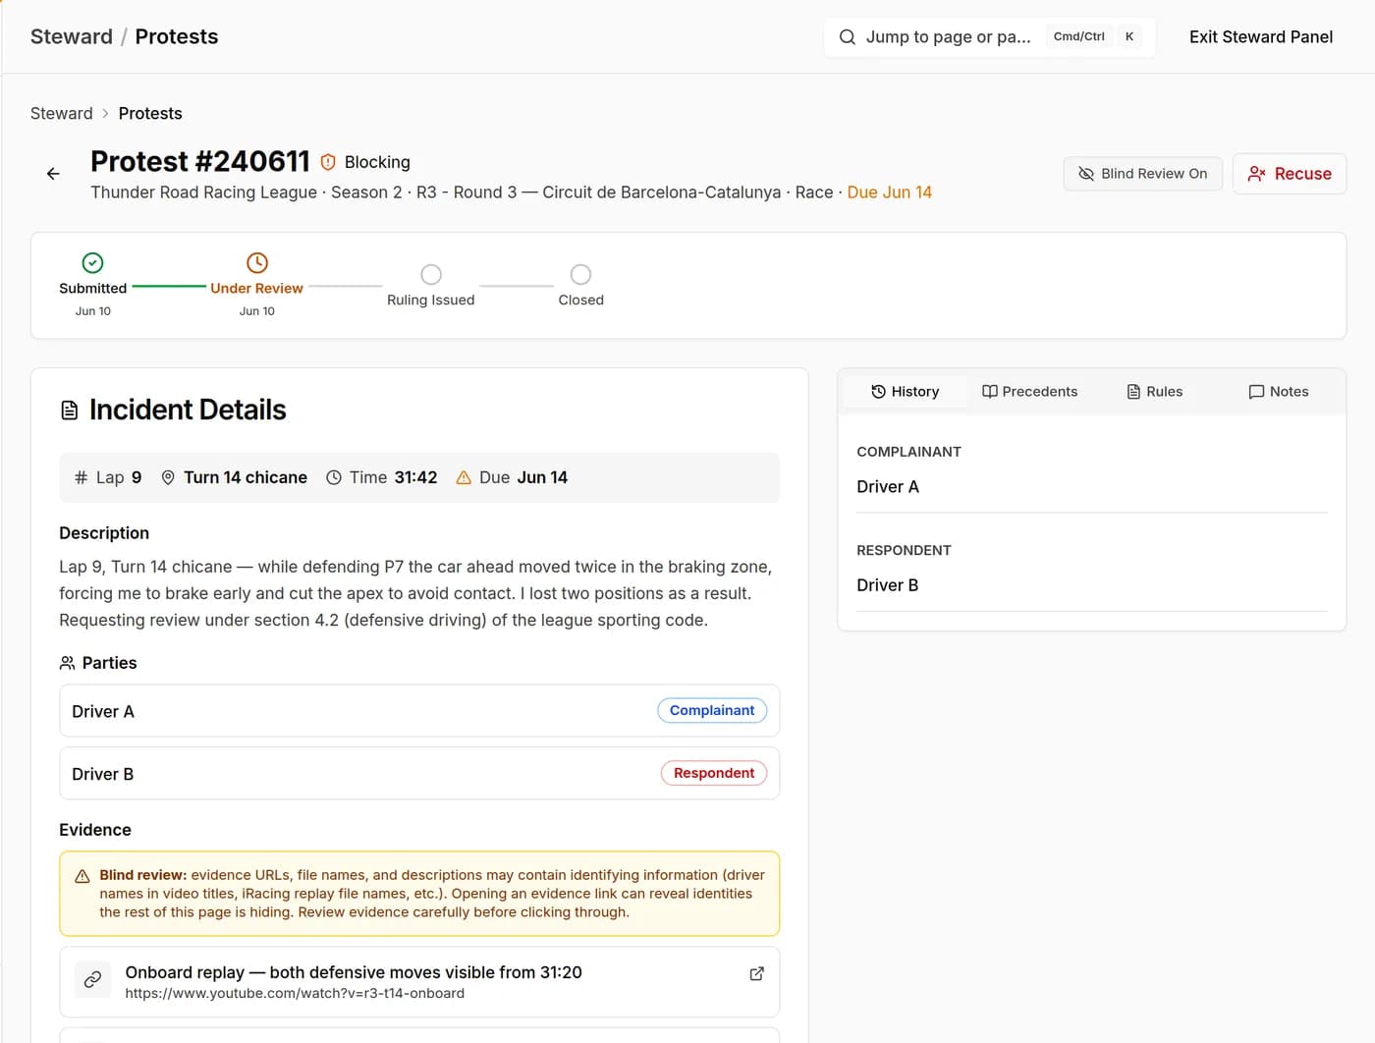The height and width of the screenshot is (1043, 1375).
Task: Click the Closed step circle
Action: (x=580, y=274)
